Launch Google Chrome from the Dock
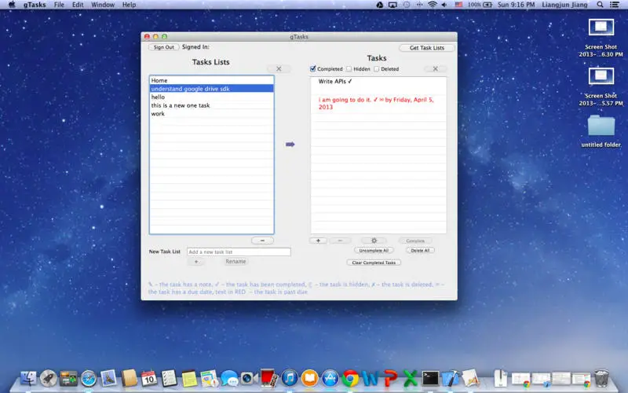 click(350, 378)
